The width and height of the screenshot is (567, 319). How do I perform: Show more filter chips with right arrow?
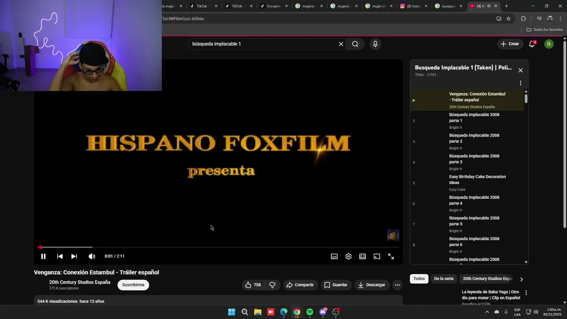pos(521,279)
